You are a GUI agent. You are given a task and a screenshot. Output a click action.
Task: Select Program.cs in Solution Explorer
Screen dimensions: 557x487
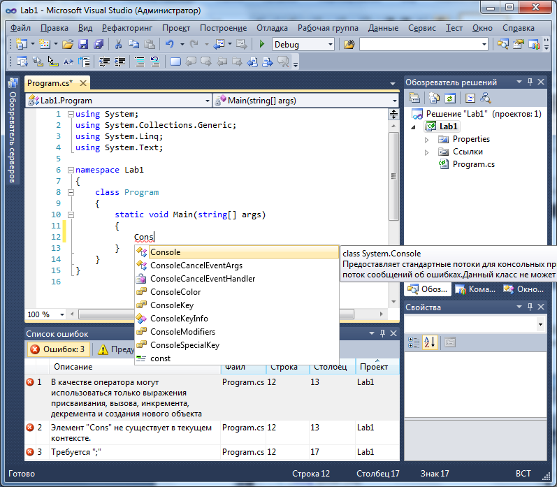[473, 164]
